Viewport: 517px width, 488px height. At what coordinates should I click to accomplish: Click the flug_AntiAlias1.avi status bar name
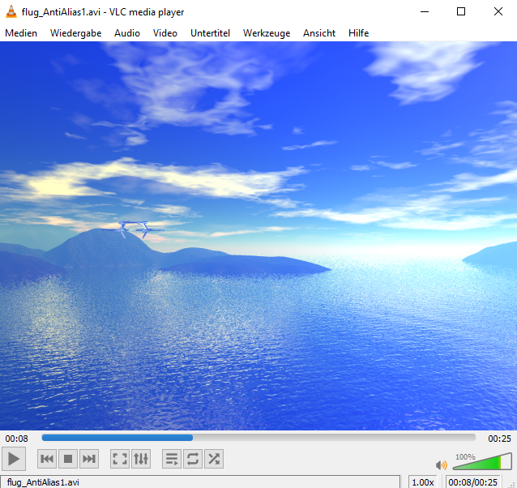click(x=43, y=482)
